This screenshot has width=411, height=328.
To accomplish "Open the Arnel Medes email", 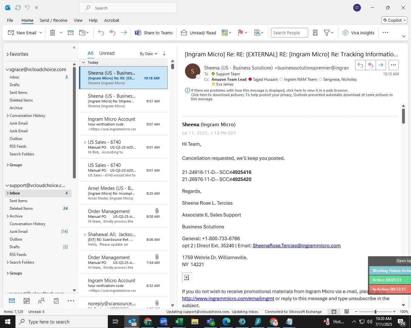I will pyautogui.click(x=123, y=193).
